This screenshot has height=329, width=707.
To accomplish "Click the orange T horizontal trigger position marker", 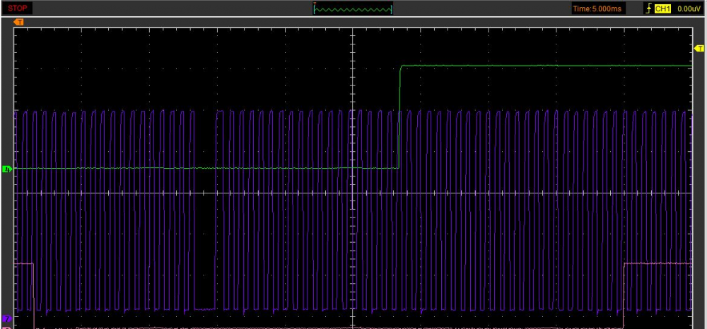I will click(18, 22).
